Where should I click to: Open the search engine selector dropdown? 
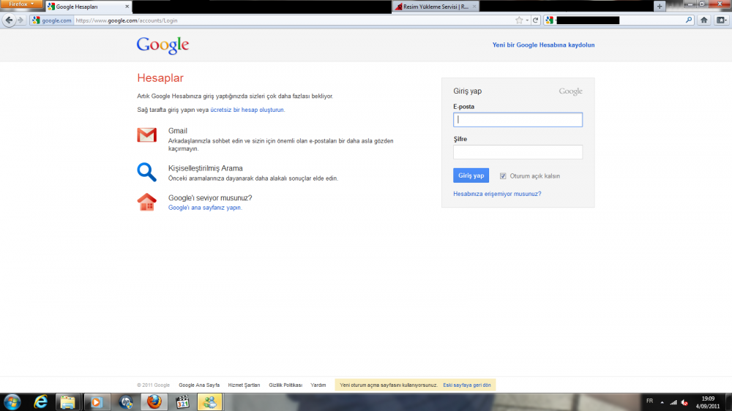(550, 20)
